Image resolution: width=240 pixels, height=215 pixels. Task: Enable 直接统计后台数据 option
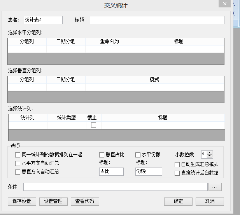coord(177,173)
